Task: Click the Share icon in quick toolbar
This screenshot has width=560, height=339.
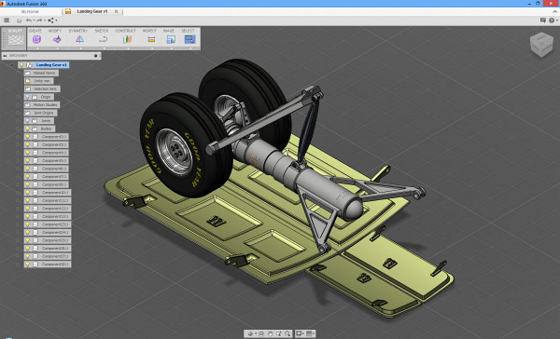Action: coord(50,20)
